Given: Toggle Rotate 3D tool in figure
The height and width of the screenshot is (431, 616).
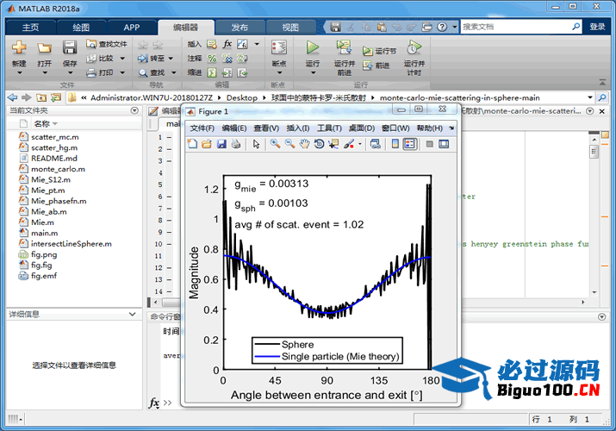Looking at the screenshot, I should [x=319, y=144].
